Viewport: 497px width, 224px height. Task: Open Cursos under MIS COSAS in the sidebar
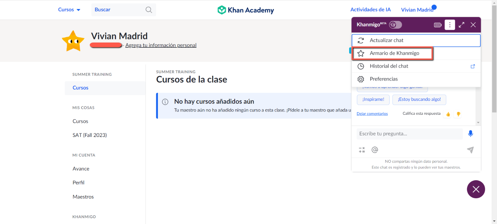pos(80,121)
